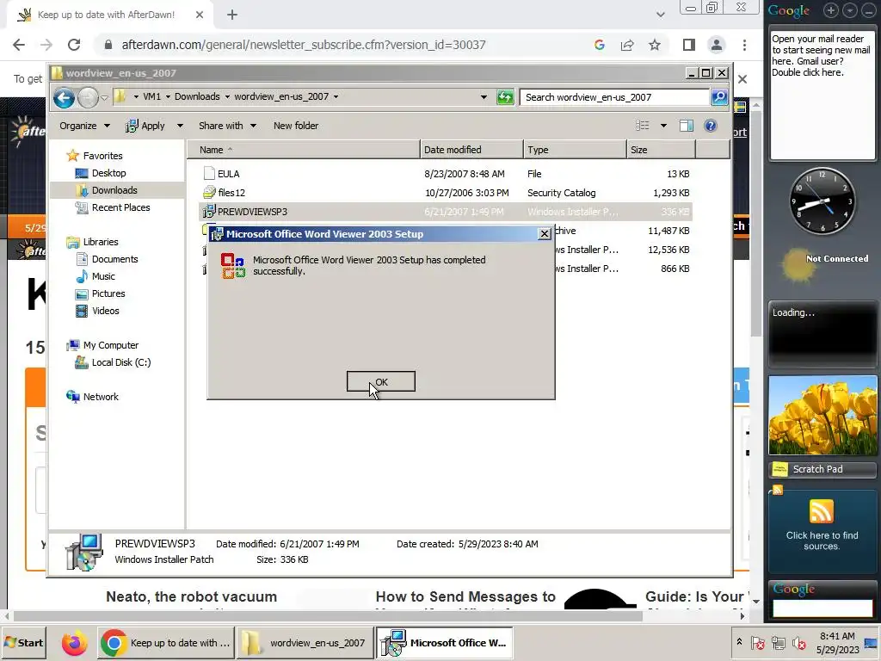
Task: Click the Google icon in address bar
Action: [x=600, y=45]
